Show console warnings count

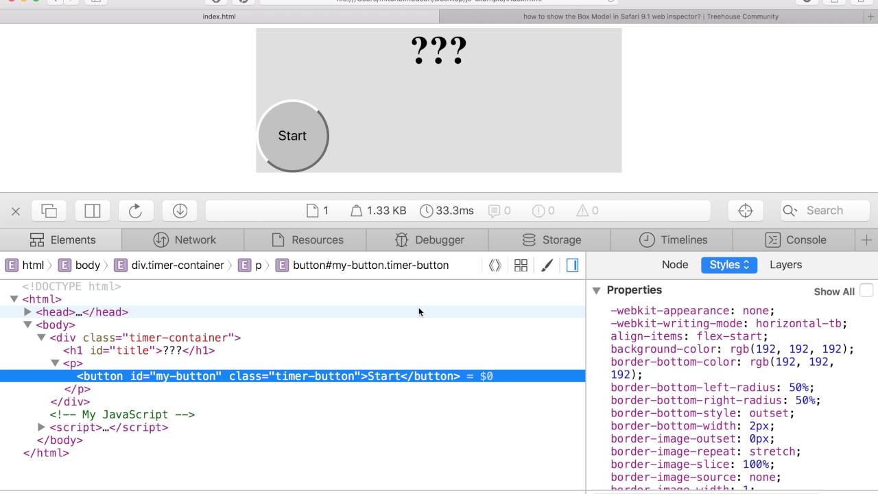pos(587,211)
